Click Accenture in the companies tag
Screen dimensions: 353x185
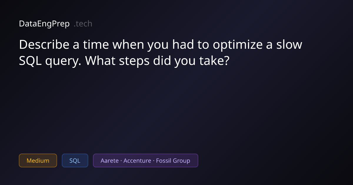138,161
